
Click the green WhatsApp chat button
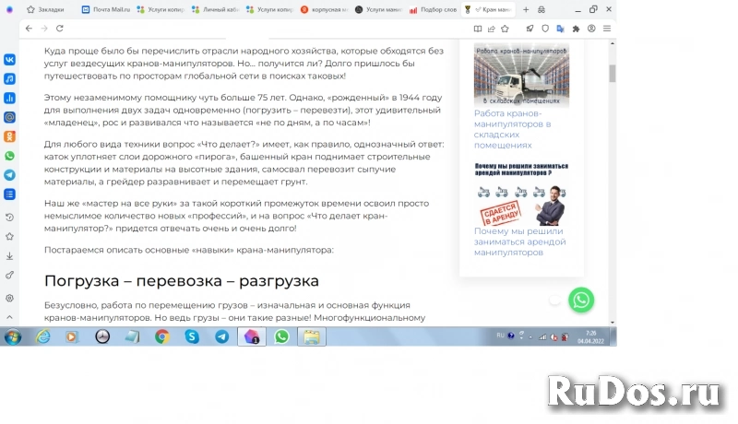click(x=581, y=300)
